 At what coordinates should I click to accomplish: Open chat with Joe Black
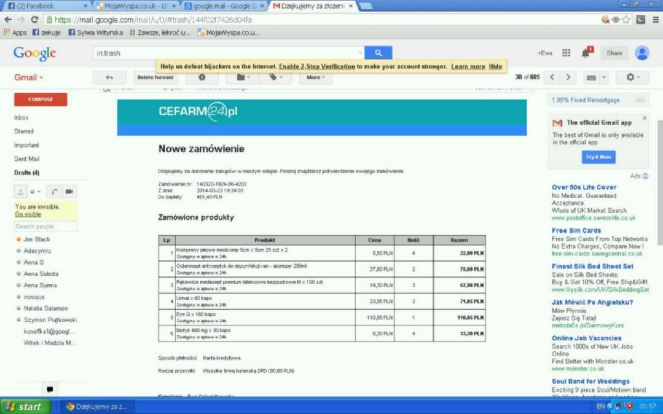click(36, 239)
